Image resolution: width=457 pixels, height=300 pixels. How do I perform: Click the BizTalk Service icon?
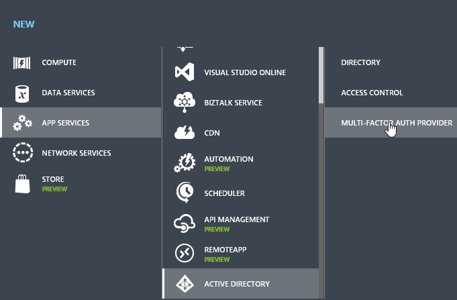click(x=184, y=103)
